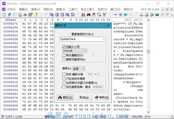
Task: Click offset row 00394432
Action: point(11,63)
